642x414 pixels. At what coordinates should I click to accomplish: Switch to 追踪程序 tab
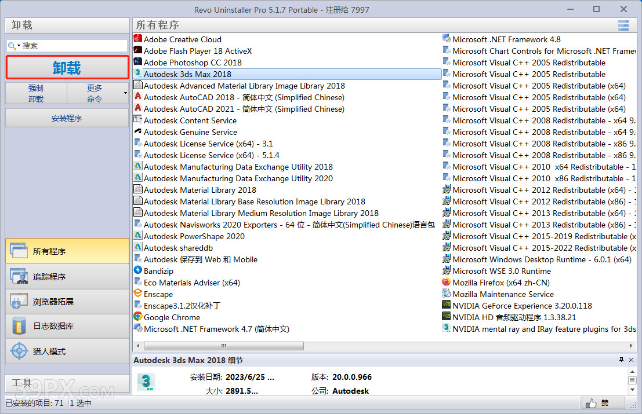pyautogui.click(x=67, y=277)
